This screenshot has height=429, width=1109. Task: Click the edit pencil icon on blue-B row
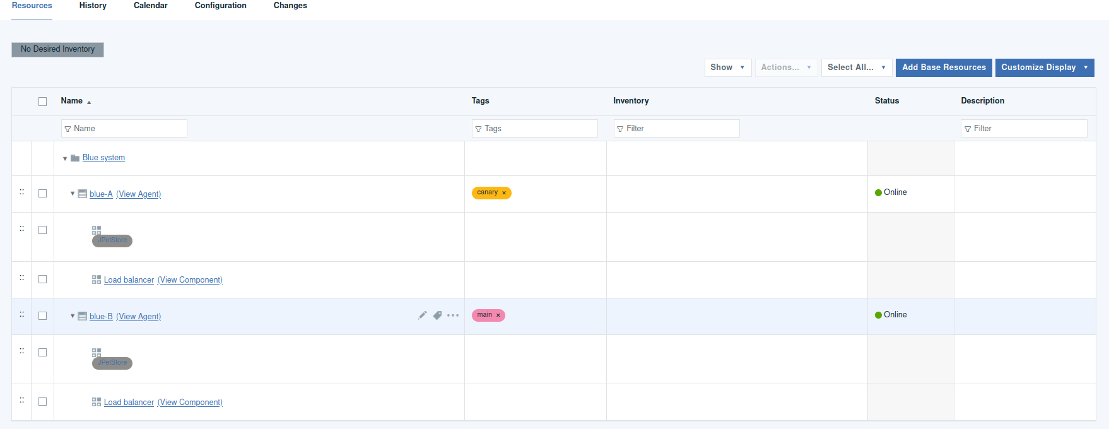click(x=422, y=315)
